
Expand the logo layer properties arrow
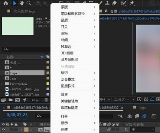(x=21, y=129)
